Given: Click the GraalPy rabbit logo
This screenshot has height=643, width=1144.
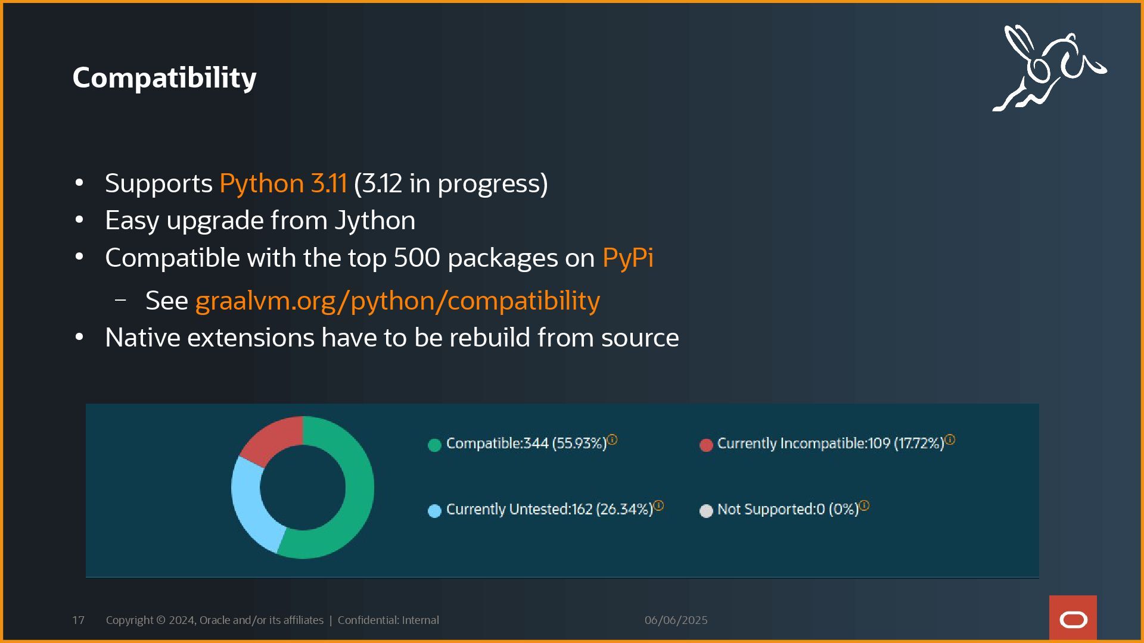Looking at the screenshot, I should [1049, 68].
